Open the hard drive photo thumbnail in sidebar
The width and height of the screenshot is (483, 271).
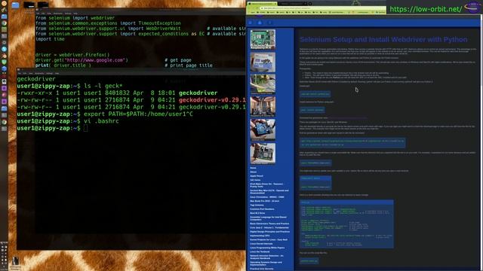[x=263, y=130]
